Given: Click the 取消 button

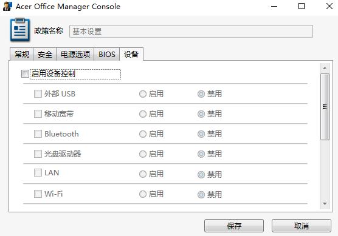Looking at the screenshot, I should click(302, 226).
